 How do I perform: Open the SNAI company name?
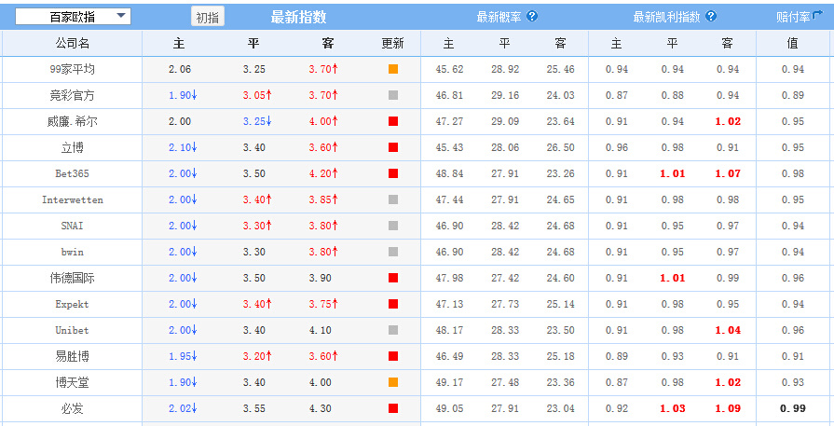[x=73, y=226]
